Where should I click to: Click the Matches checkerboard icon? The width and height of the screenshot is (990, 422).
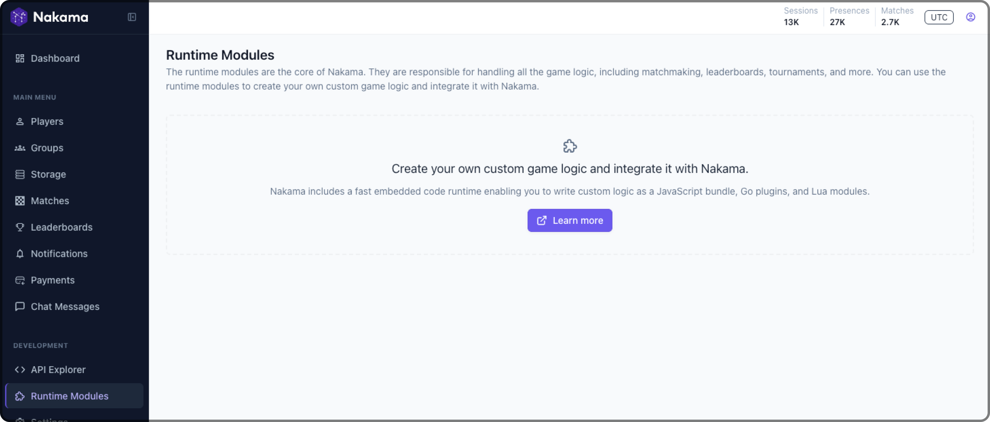pos(20,201)
